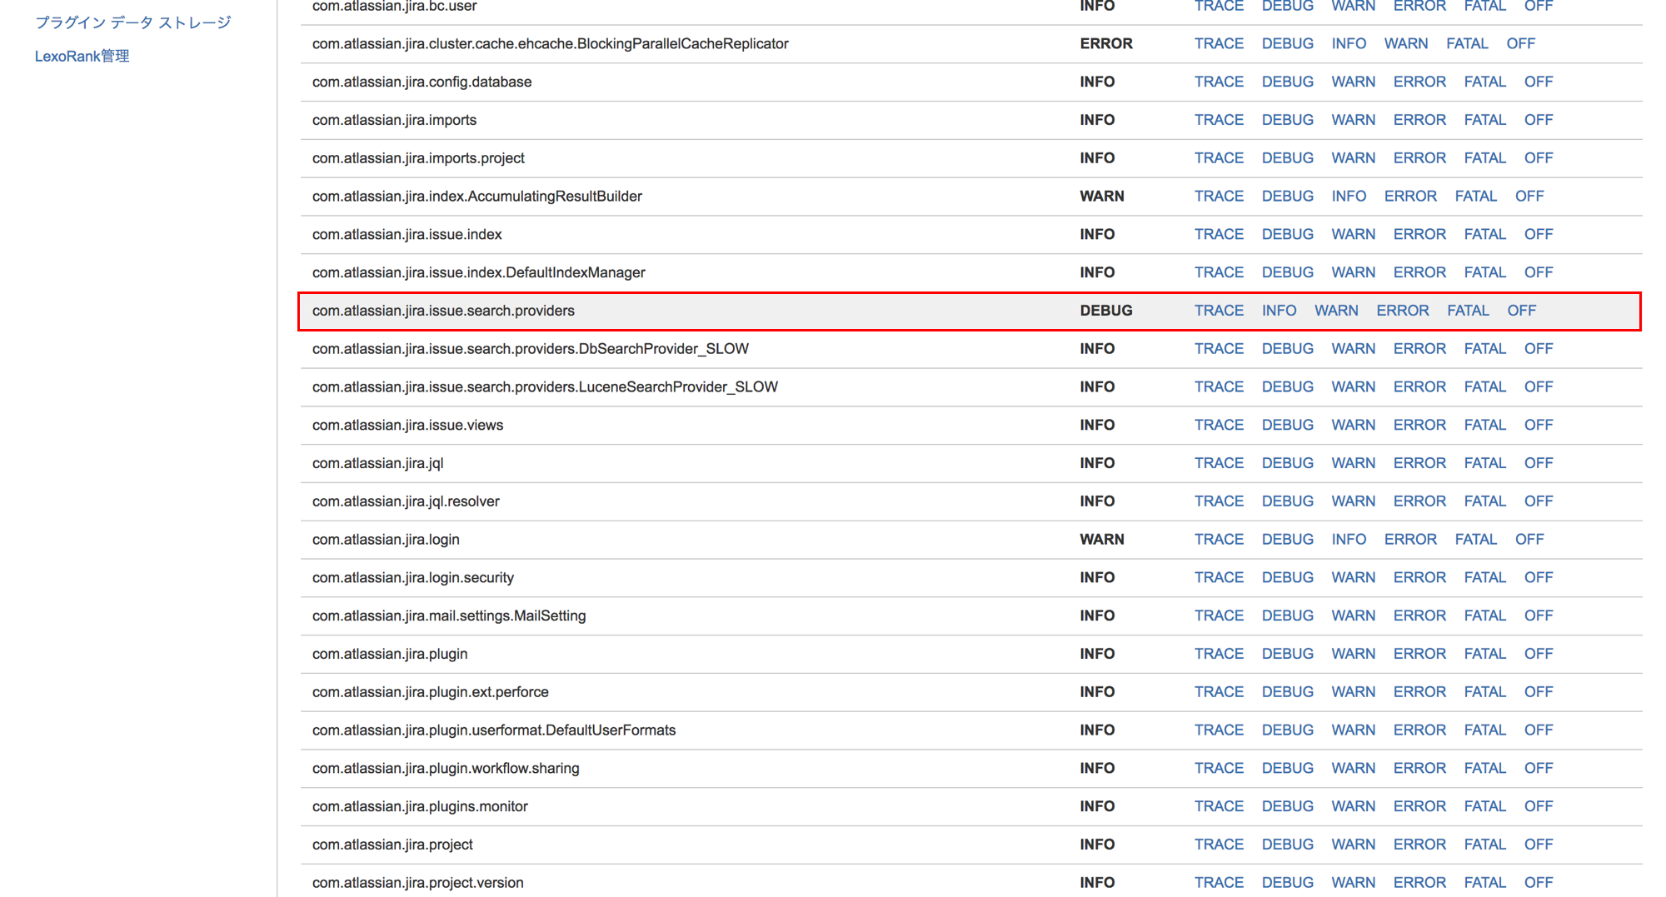Set com.atlassian.jira.imports to WARN
The height and width of the screenshot is (897, 1666).
tap(1353, 120)
